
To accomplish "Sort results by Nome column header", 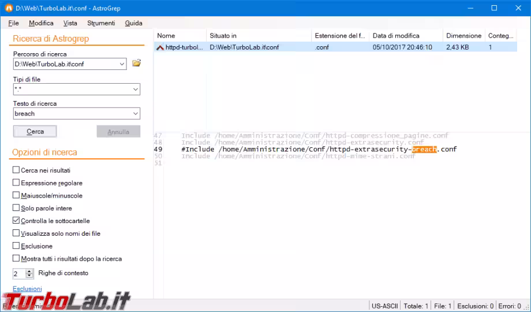I will (x=180, y=36).
